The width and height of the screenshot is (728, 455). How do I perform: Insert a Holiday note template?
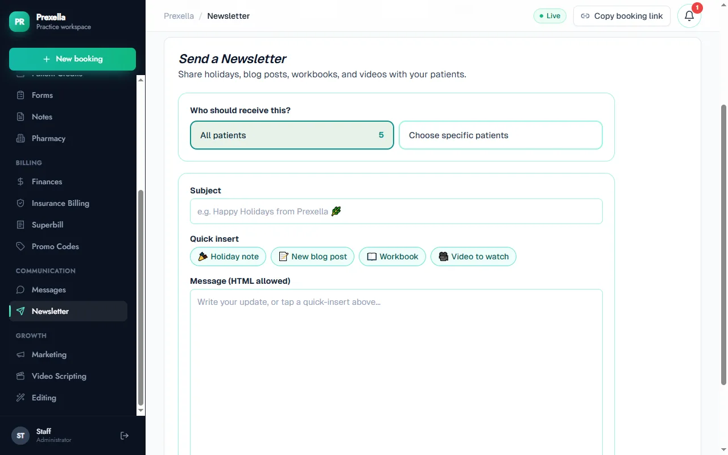click(x=228, y=257)
